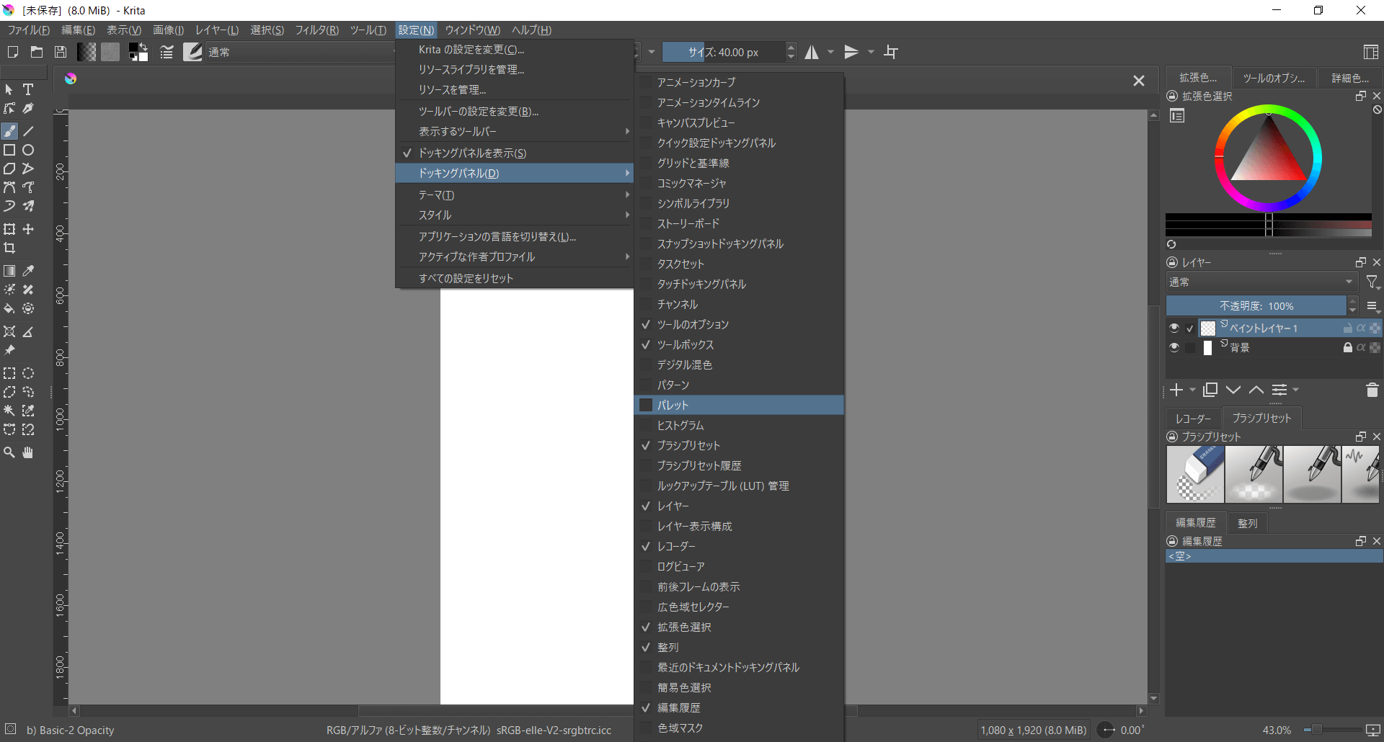Click the zoom slider in status bar
This screenshot has width=1384, height=742.
tap(1331, 730)
